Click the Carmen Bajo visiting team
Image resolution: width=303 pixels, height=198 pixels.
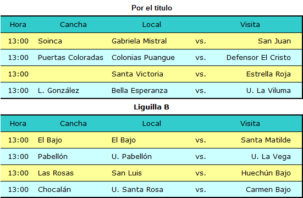pyautogui.click(x=268, y=190)
